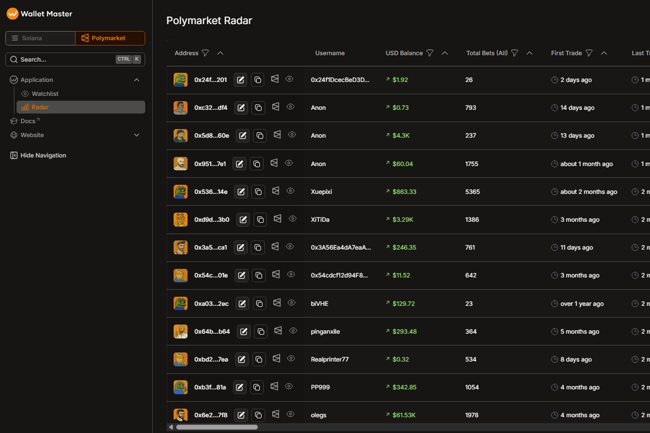The width and height of the screenshot is (650, 433).
Task: Expand the Website section
Action: (136, 135)
